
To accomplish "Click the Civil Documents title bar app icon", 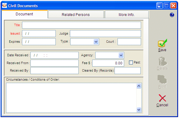I will (x=4, y=5).
